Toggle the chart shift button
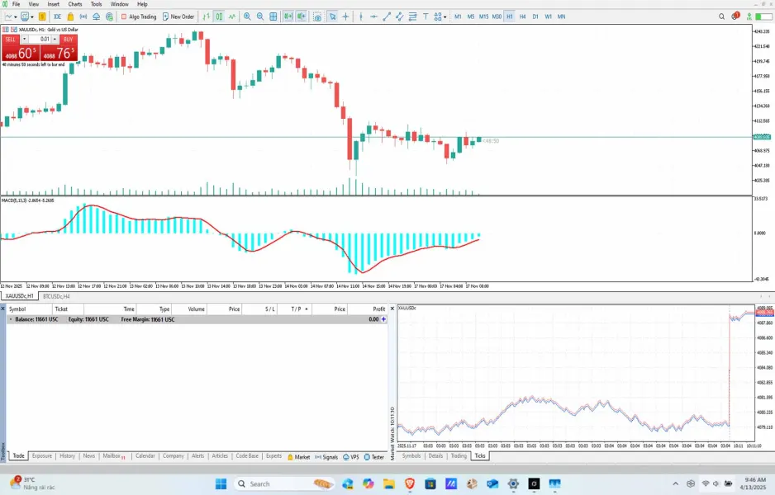 point(301,16)
